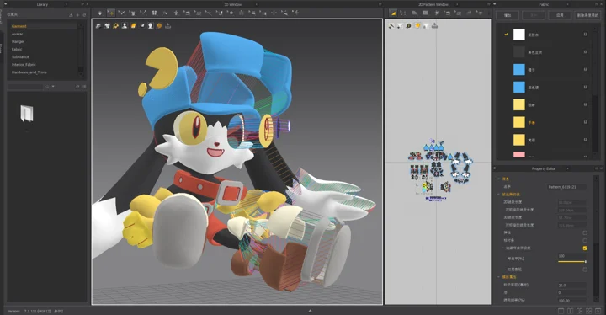The image size is (606, 315).
Task: Collapse the sub-section beside the checked yellow box
Action: tap(502, 248)
